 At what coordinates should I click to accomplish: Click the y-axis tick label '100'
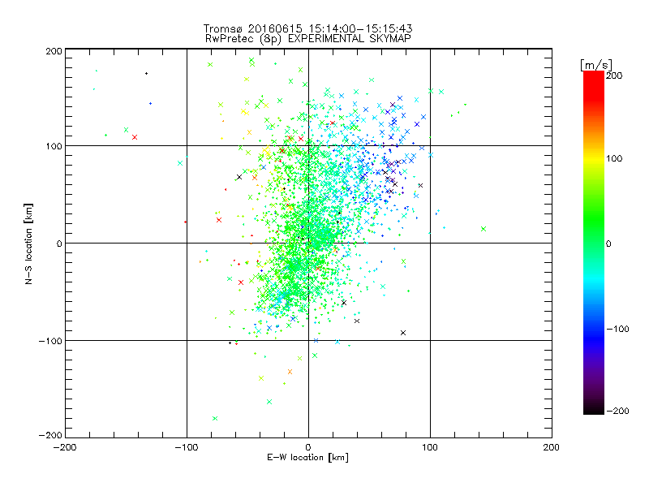coord(54,146)
